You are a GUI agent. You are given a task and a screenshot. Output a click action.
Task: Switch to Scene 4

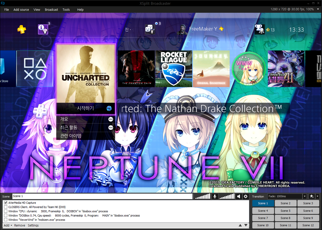(x=263, y=211)
